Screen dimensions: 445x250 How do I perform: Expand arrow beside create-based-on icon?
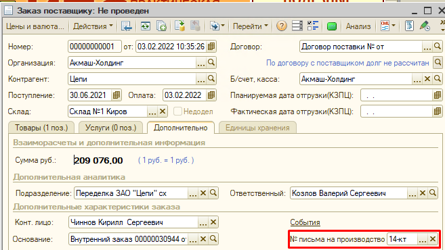tap(223, 26)
